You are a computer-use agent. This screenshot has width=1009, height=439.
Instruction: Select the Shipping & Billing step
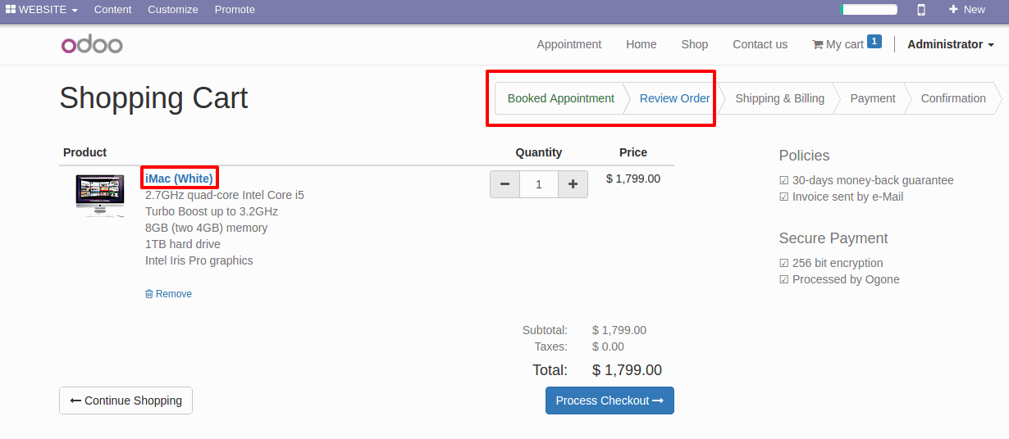point(780,98)
